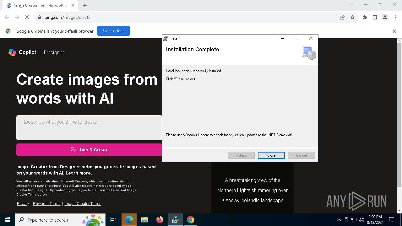The width and height of the screenshot is (402, 226).
Task: Open Task View in taskbar
Action: pos(113,220)
